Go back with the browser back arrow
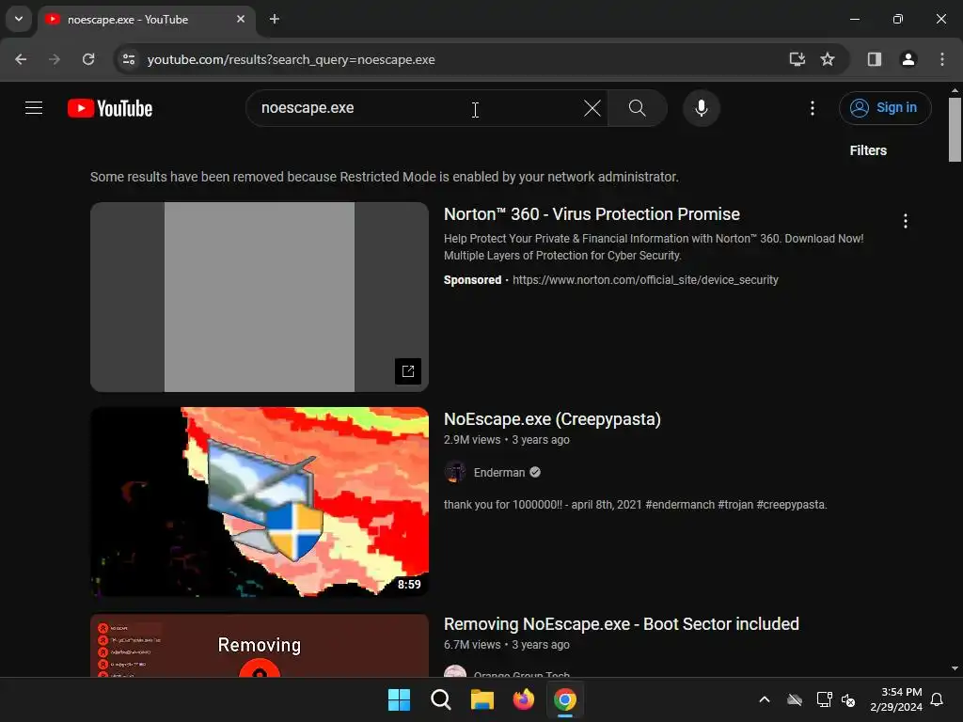The image size is (963, 722). click(x=21, y=59)
